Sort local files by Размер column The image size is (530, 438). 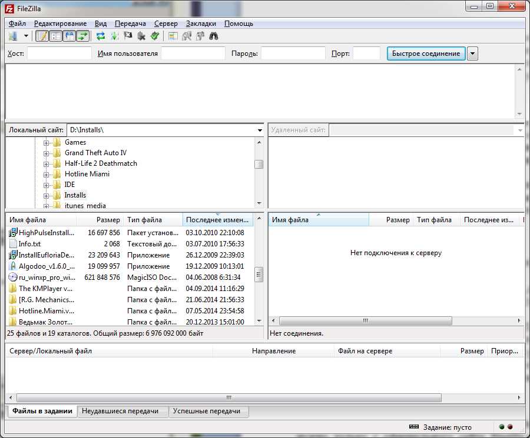100,220
